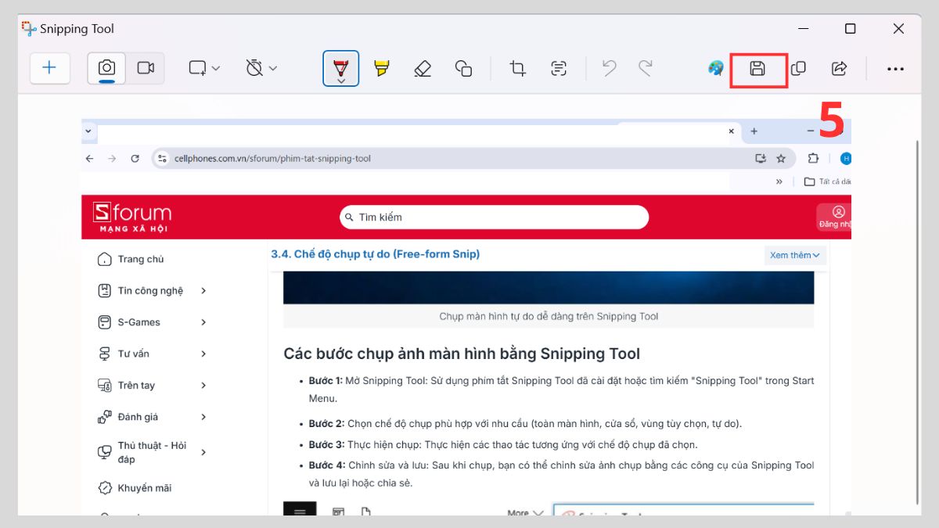The width and height of the screenshot is (939, 528).
Task: Share the screenshot
Action: coord(839,68)
